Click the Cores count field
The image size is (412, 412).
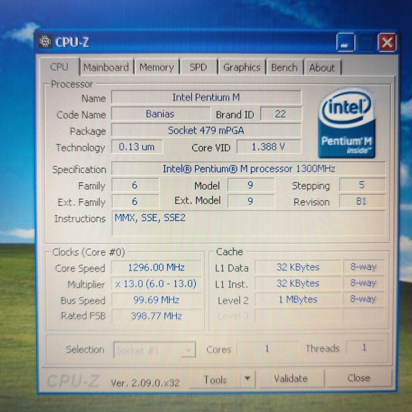[x=267, y=349]
